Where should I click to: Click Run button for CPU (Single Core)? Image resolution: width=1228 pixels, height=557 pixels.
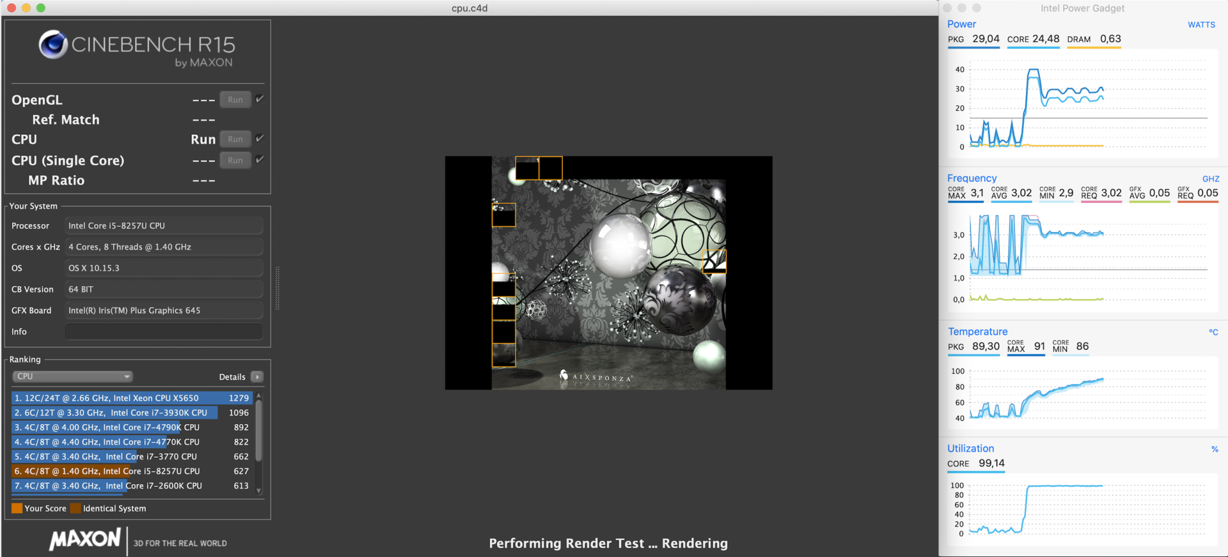click(x=235, y=160)
